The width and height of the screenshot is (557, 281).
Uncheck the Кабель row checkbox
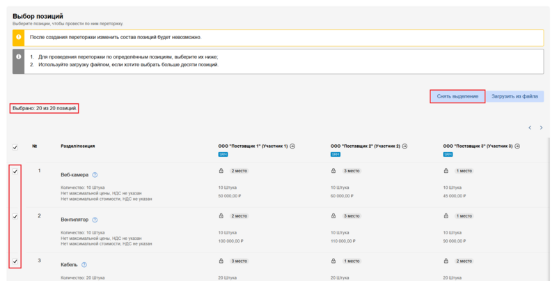15,261
